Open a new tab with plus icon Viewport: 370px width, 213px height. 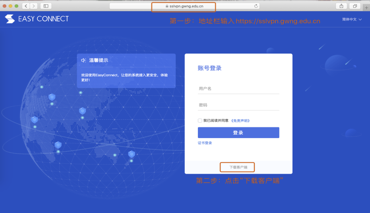[366, 7]
